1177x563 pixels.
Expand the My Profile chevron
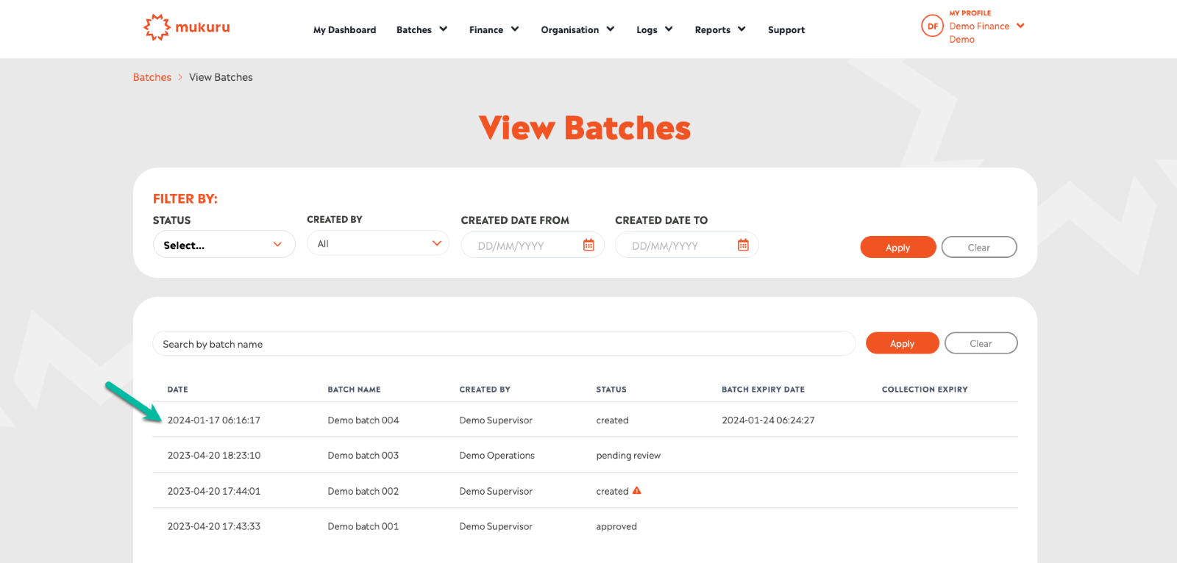point(1020,26)
